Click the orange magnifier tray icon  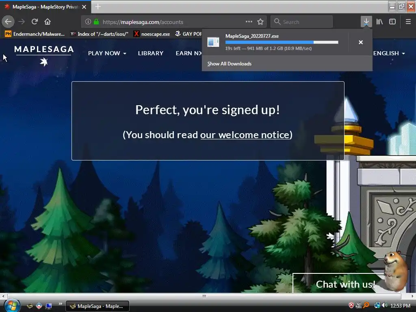click(x=366, y=305)
